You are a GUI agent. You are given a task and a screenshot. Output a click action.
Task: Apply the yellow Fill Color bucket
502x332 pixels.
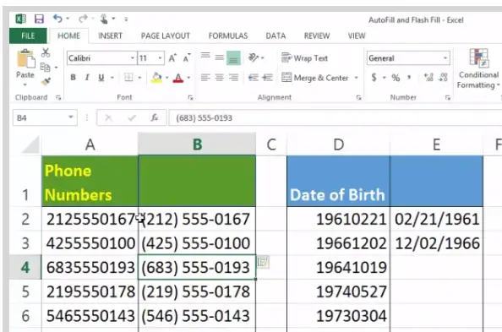pyautogui.click(x=156, y=78)
